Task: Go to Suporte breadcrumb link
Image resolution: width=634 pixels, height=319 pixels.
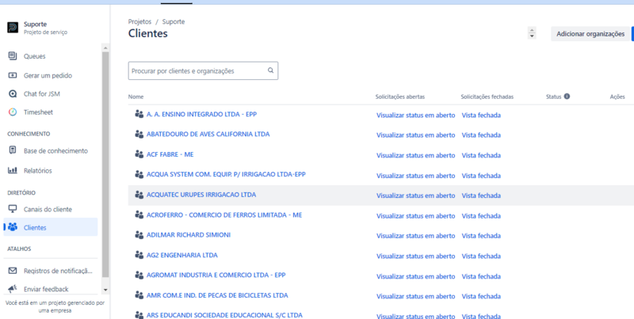Action: 174,22
